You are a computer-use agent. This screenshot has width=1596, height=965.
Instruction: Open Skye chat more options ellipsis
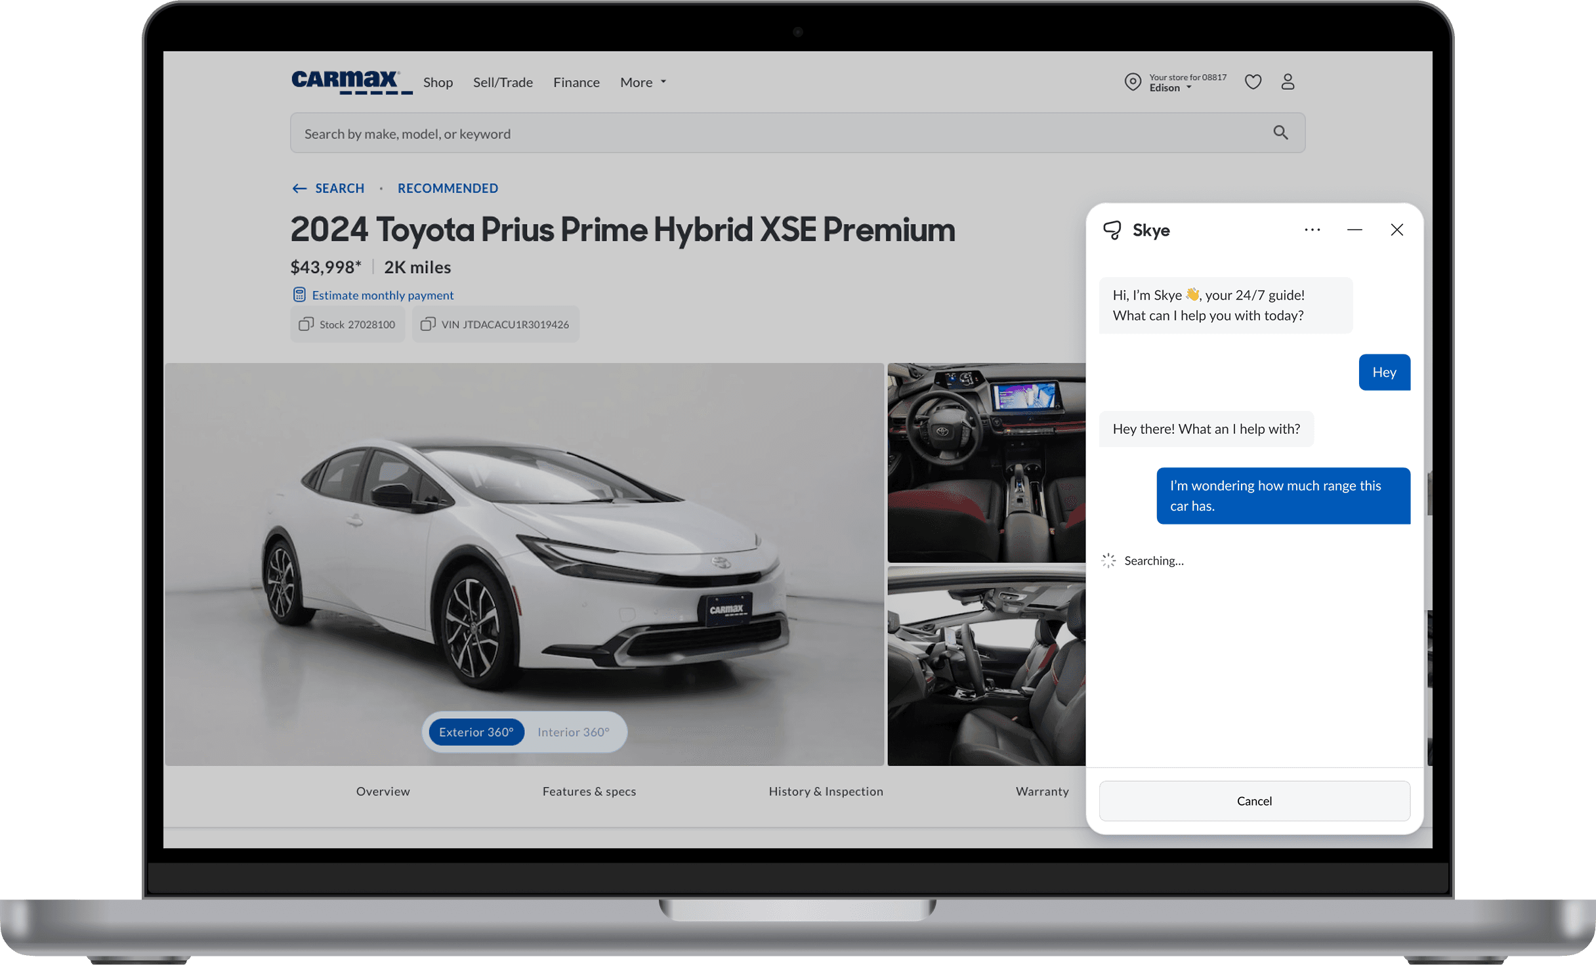point(1312,230)
